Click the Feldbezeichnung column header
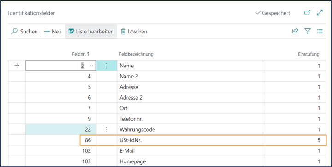The height and width of the screenshot is (167, 332). coord(136,54)
